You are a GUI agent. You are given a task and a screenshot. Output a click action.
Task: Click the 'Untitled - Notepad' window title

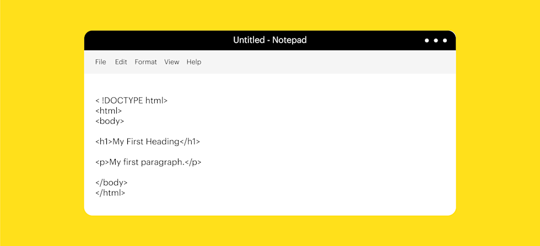coord(269,40)
